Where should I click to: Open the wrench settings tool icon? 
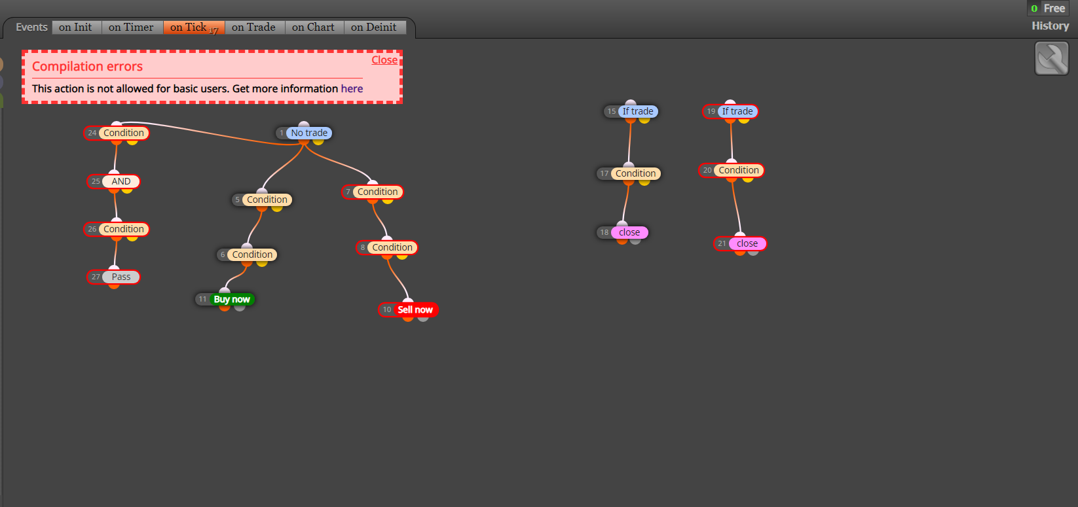tap(1052, 58)
